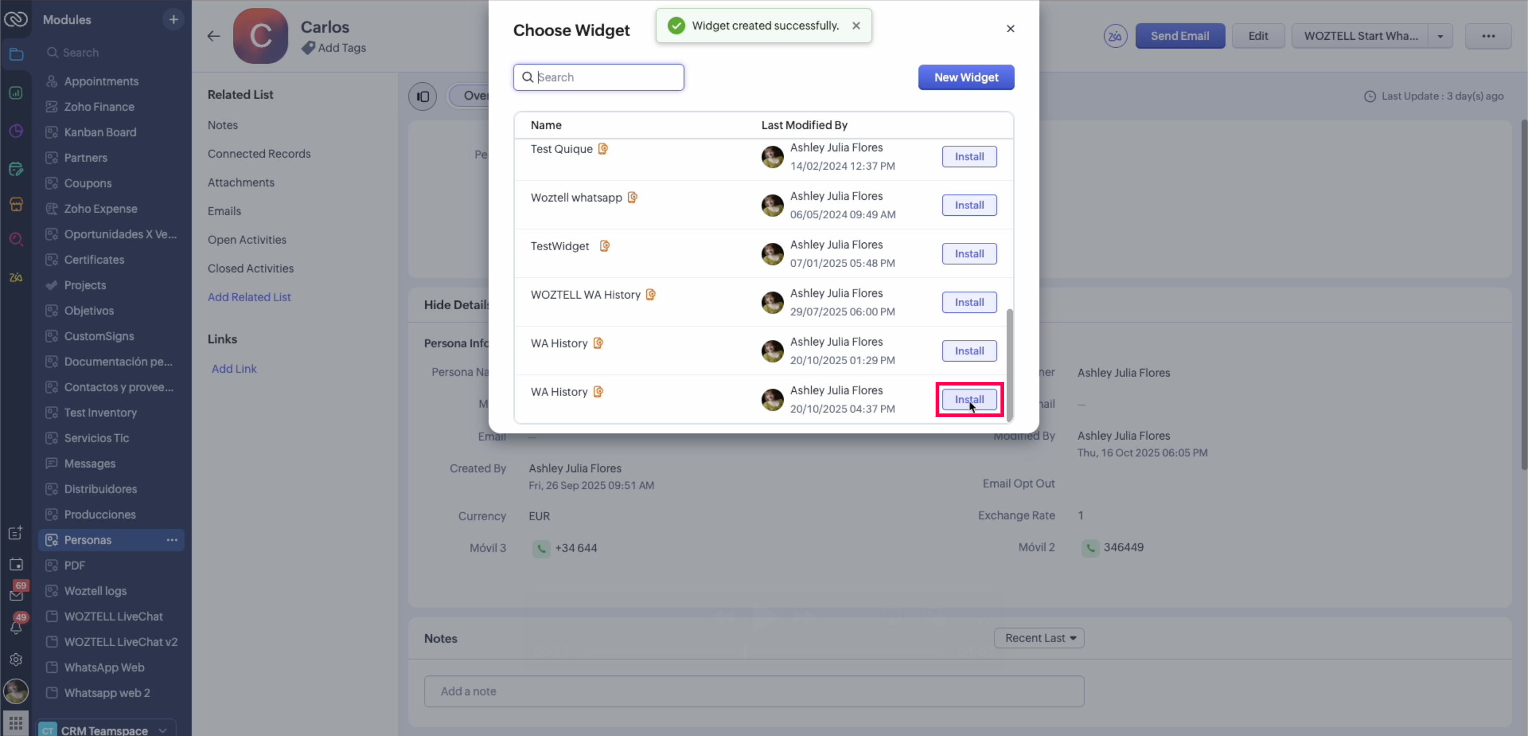Open the Zia assistant icon near Send Email

pos(1115,36)
